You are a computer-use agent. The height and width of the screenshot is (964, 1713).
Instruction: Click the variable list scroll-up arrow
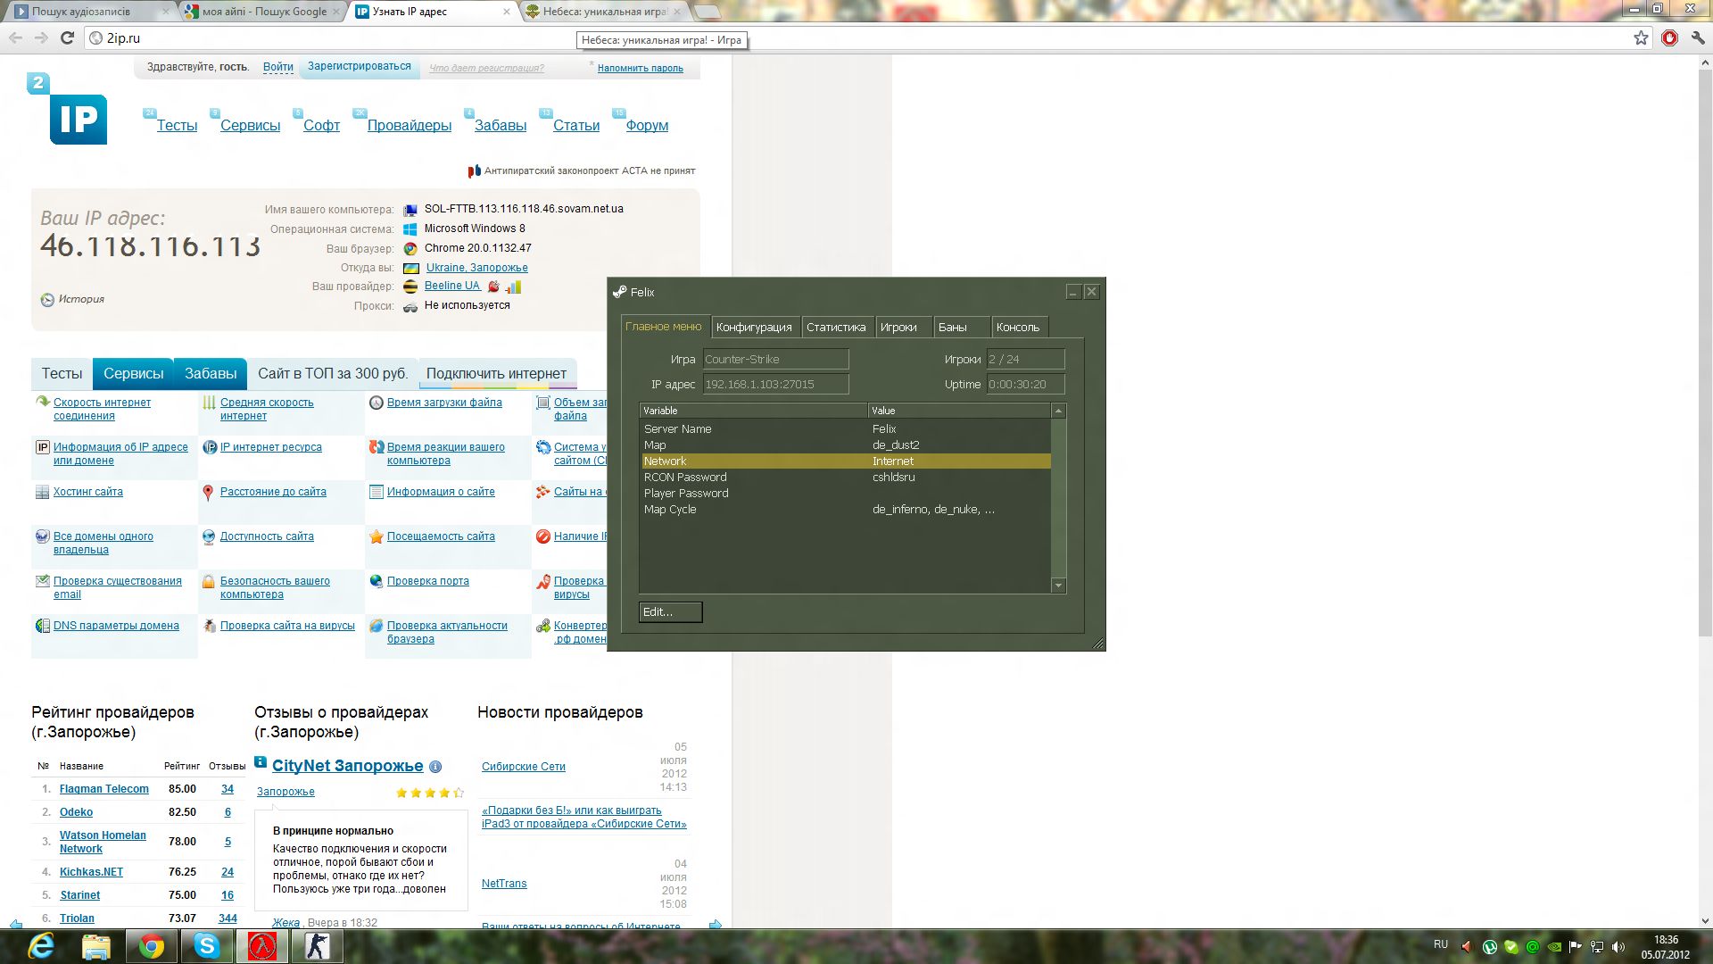(x=1059, y=411)
